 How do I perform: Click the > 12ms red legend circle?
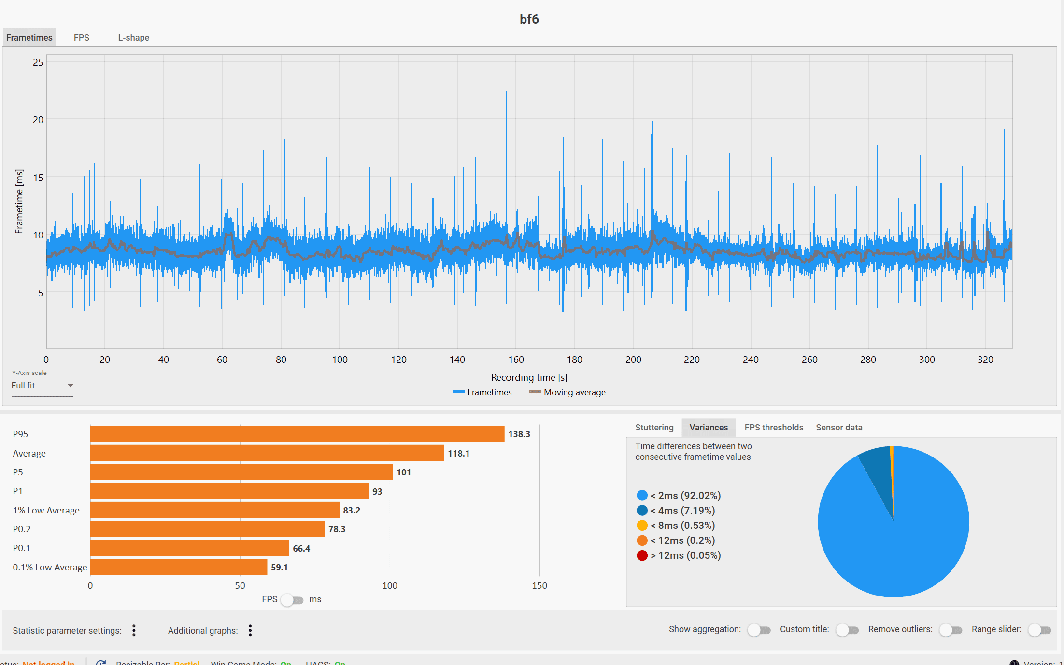pyautogui.click(x=642, y=555)
